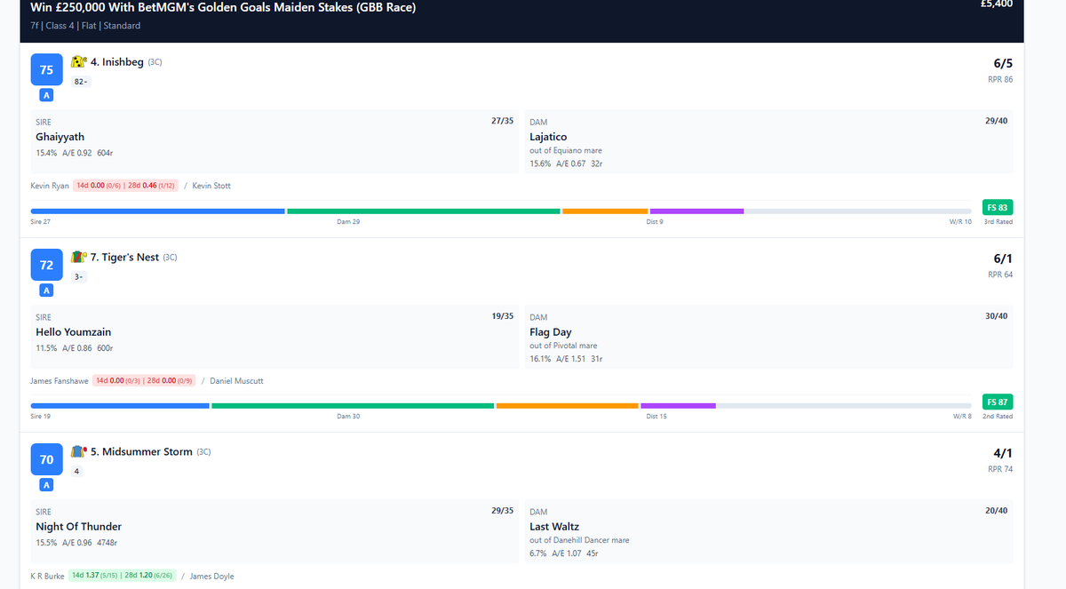The height and width of the screenshot is (589, 1066).
Task: Select the blue 75 rating badge
Action: (46, 69)
